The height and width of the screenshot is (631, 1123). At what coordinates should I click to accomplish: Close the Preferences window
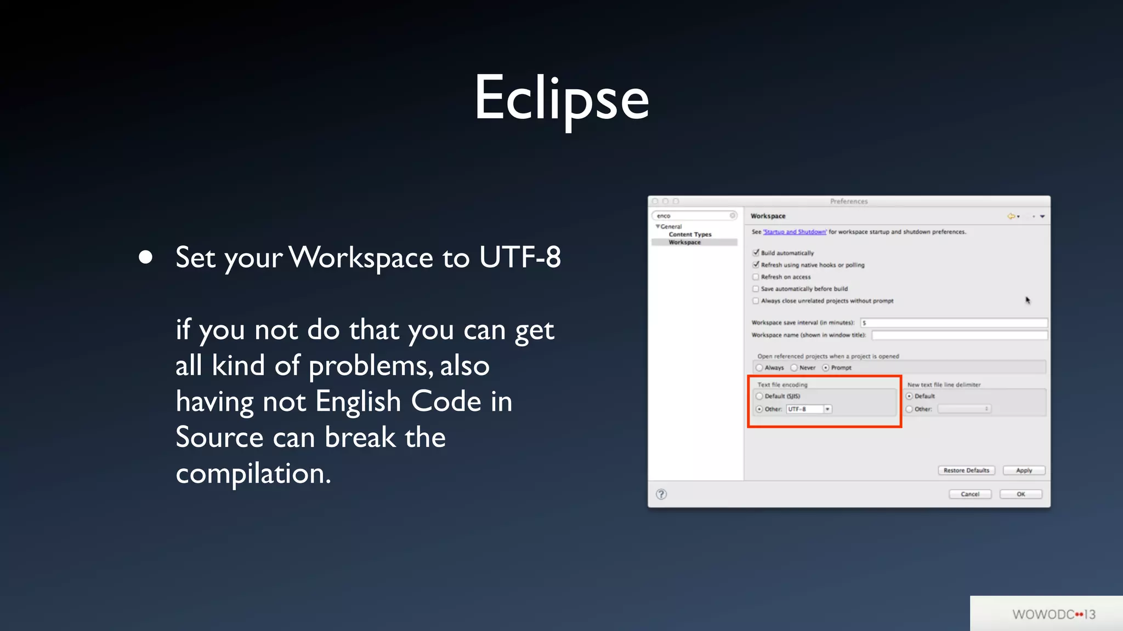[655, 201]
